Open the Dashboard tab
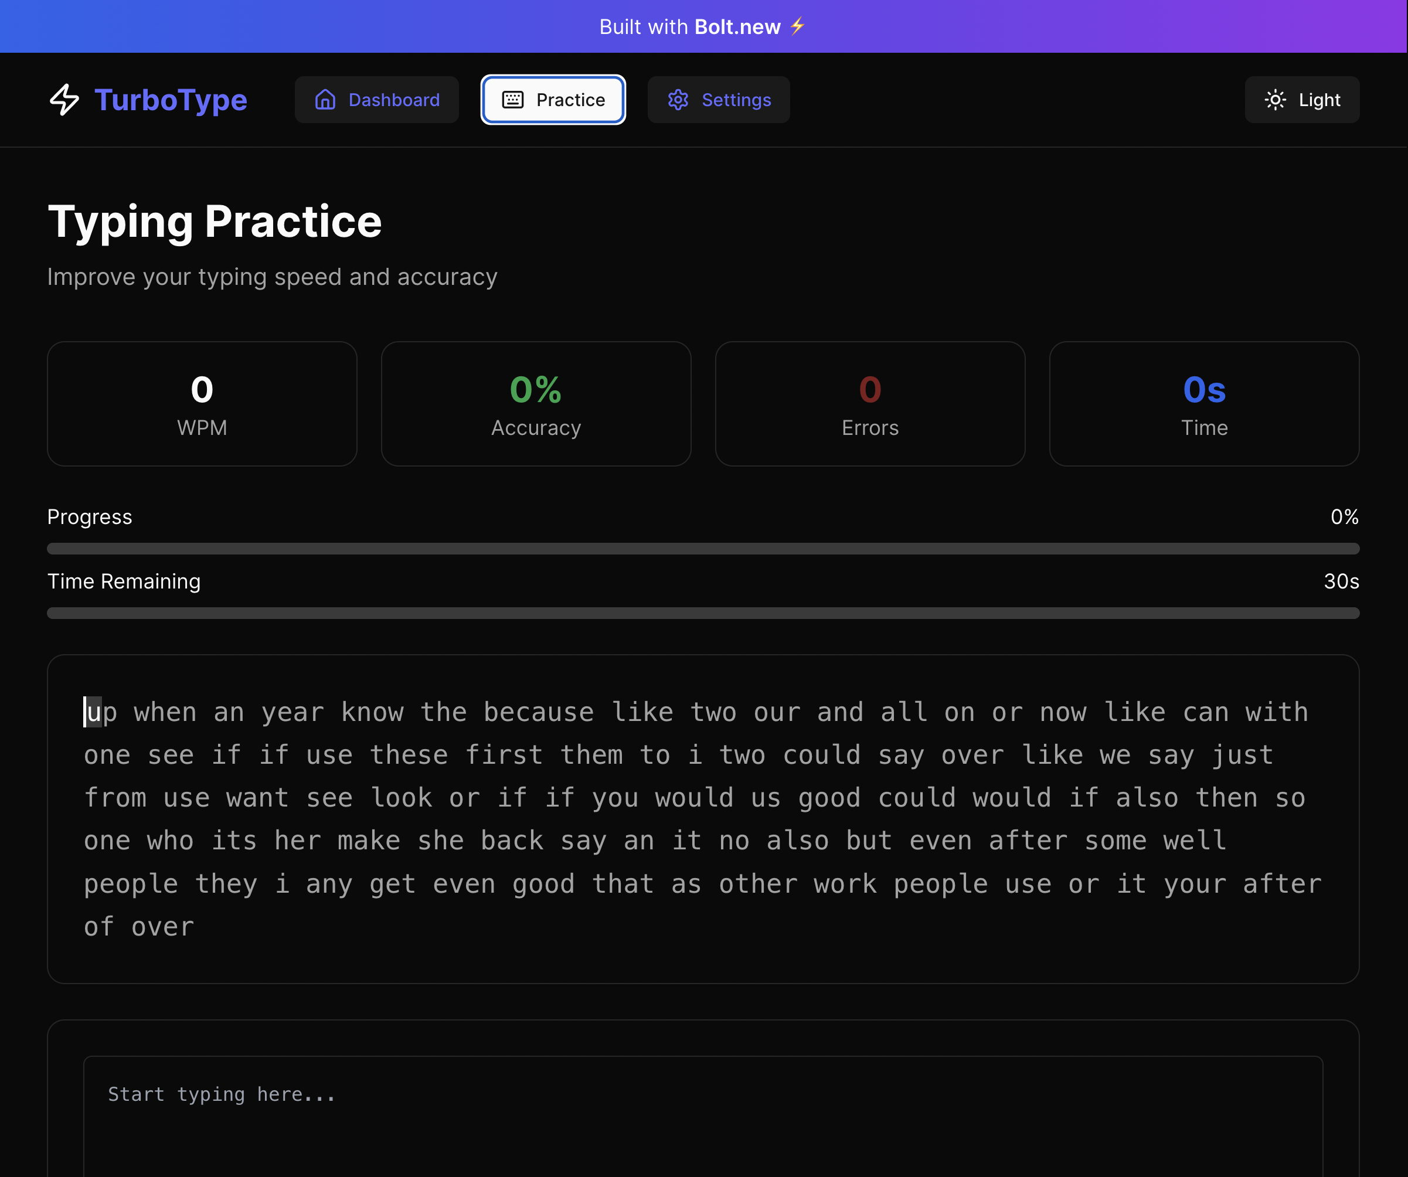Image resolution: width=1408 pixels, height=1177 pixels. point(377,100)
